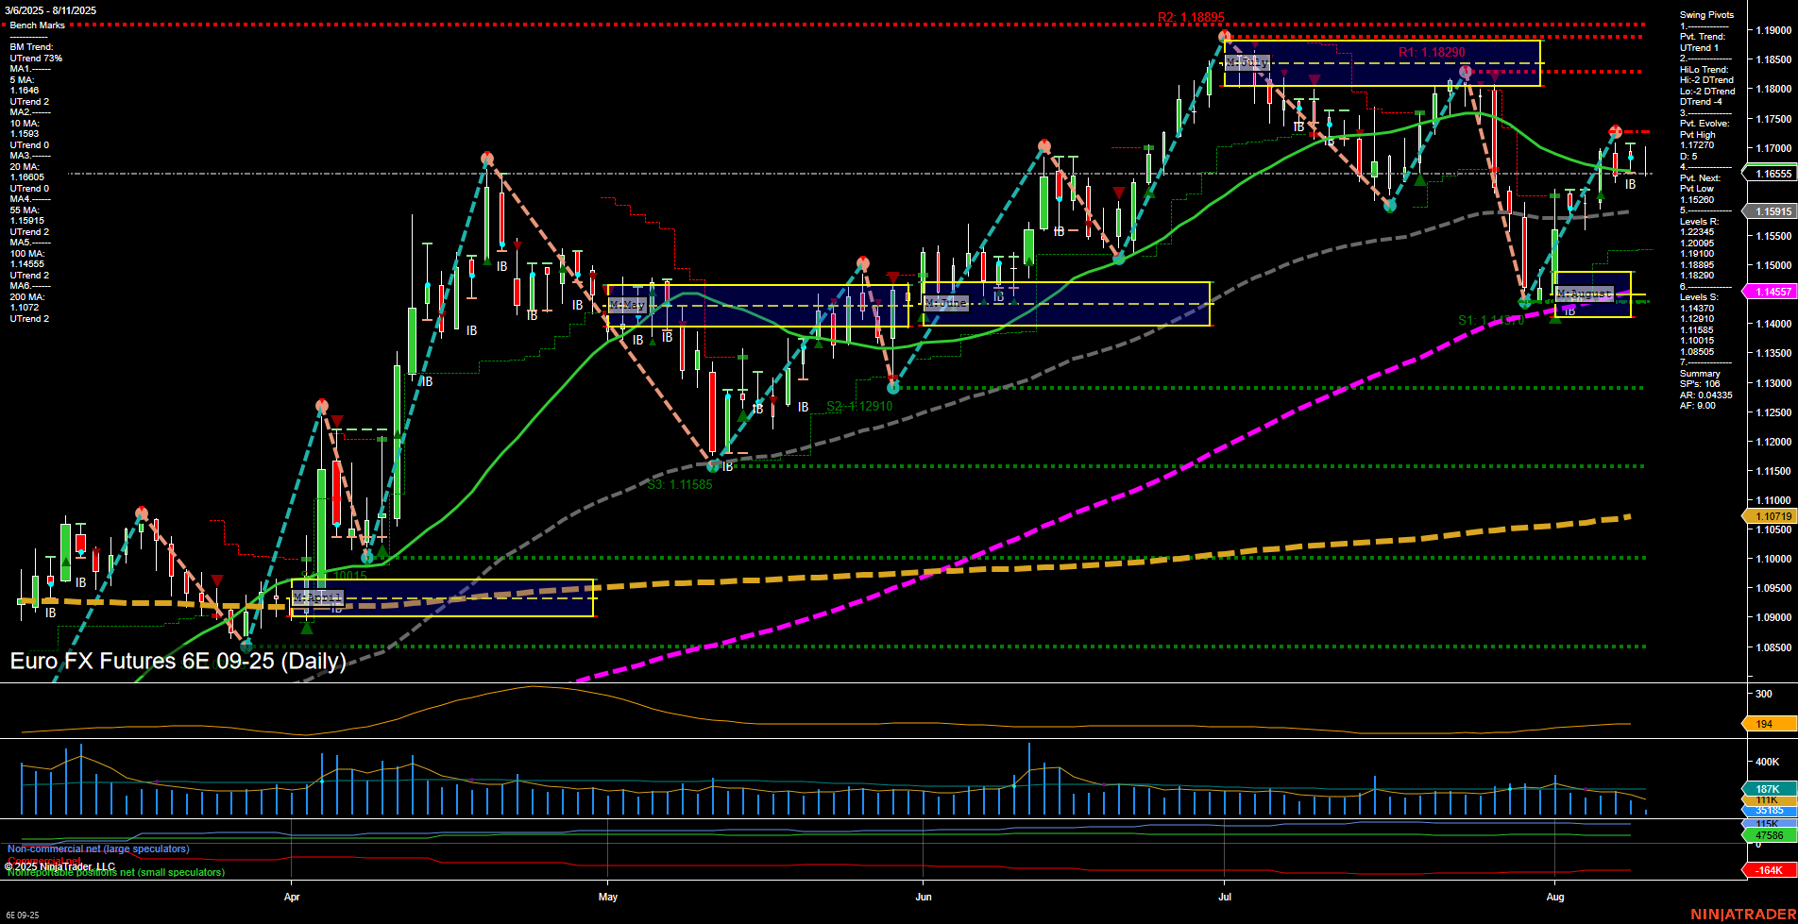Expand the Swing Pivots summary section
This screenshot has height=924, width=1798.
(1705, 14)
